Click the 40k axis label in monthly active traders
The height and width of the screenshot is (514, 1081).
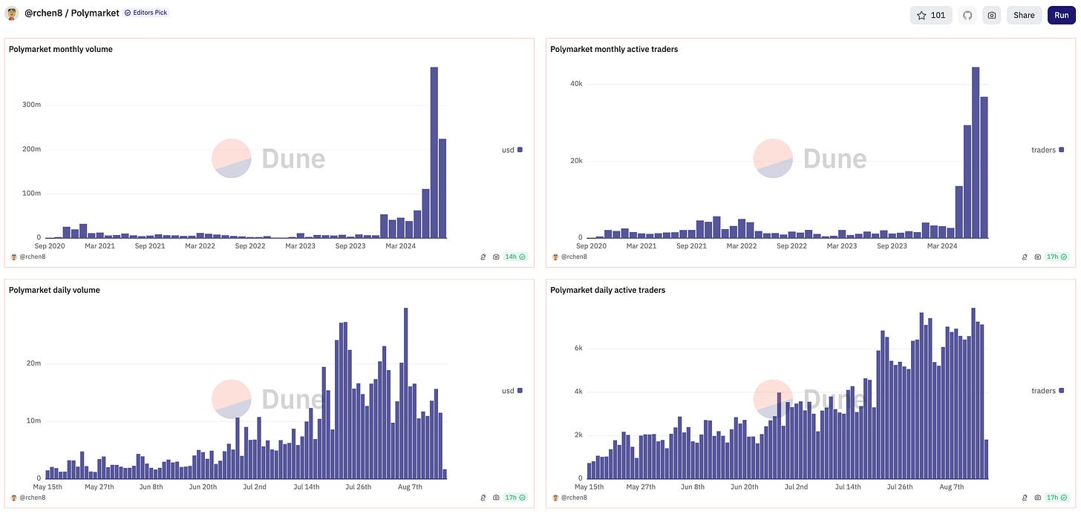576,84
